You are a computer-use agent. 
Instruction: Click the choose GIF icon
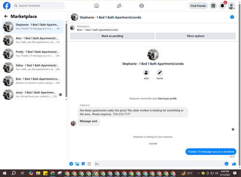[x=89, y=163]
